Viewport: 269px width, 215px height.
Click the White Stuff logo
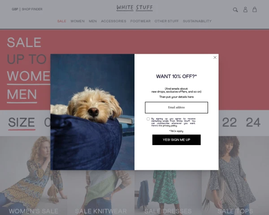pyautogui.click(x=134, y=8)
